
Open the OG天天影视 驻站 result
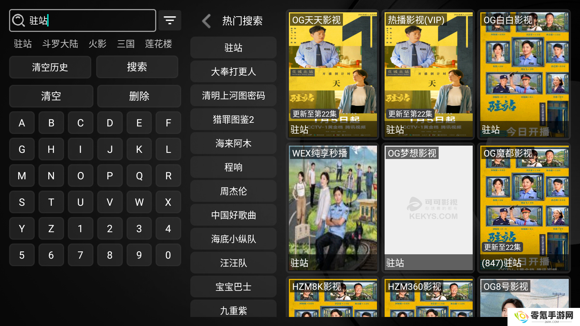point(333,75)
